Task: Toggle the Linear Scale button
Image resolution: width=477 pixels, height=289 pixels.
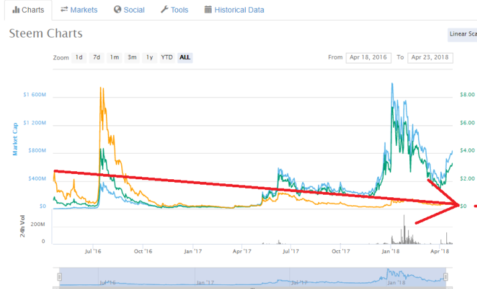Action: pyautogui.click(x=462, y=34)
